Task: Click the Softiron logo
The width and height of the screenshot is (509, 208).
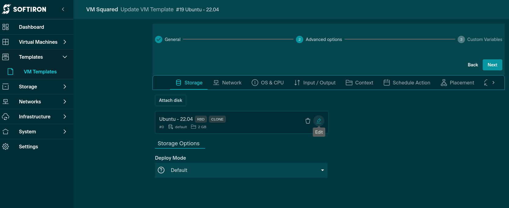Action: 24,9
